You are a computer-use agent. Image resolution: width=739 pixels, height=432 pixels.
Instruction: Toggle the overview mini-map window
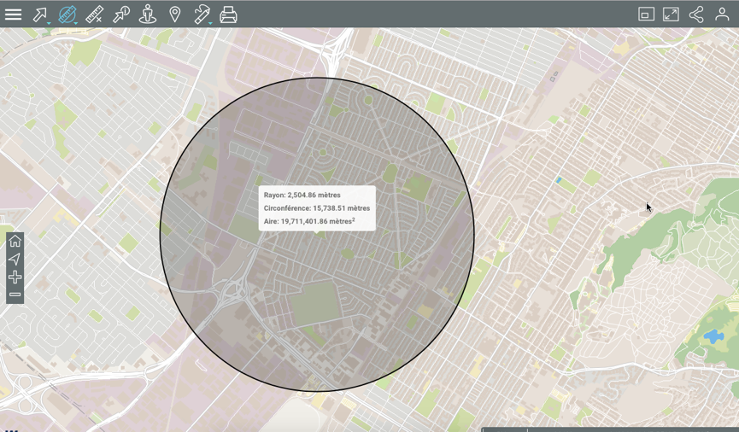[x=646, y=15]
